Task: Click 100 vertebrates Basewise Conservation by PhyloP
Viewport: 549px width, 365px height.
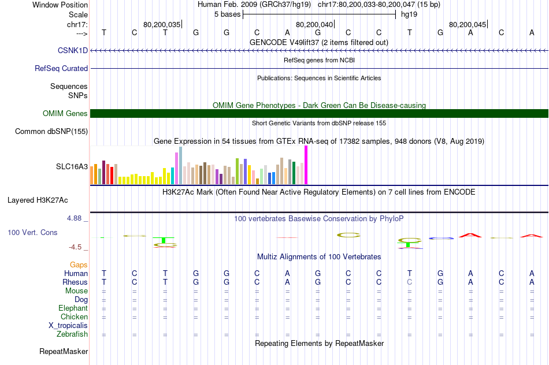Action: (319, 219)
